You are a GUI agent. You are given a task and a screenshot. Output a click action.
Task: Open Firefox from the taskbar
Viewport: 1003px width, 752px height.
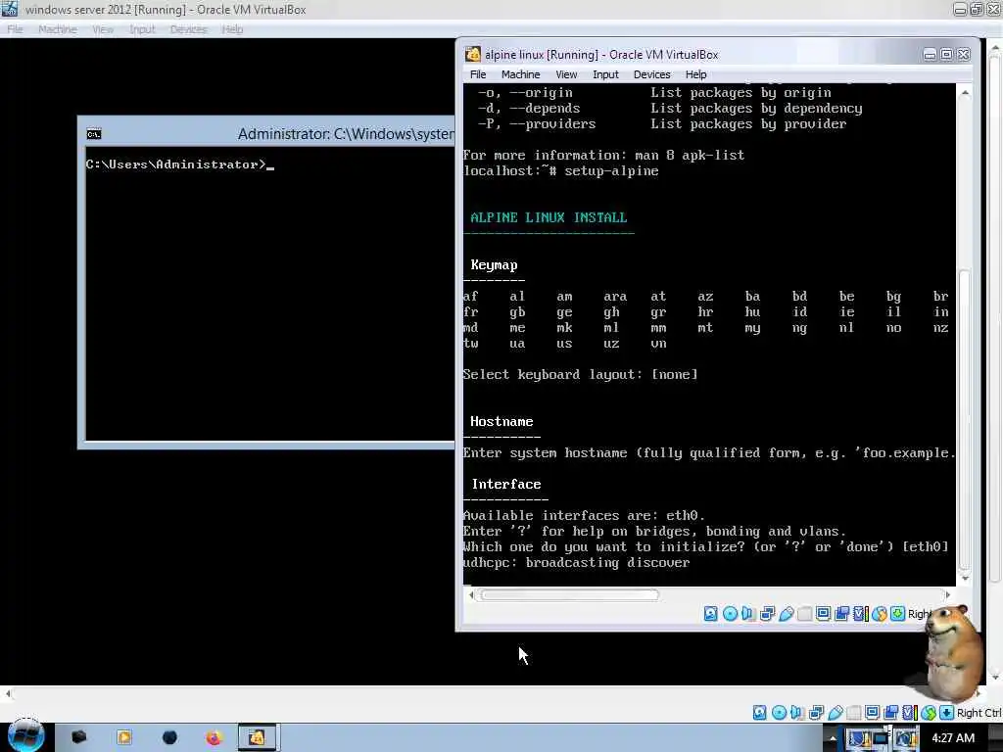213,738
